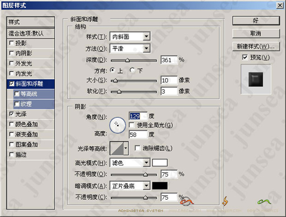This screenshot has width=286, height=217.
Task: Click 新建样式 new style button
Action: coord(256,46)
